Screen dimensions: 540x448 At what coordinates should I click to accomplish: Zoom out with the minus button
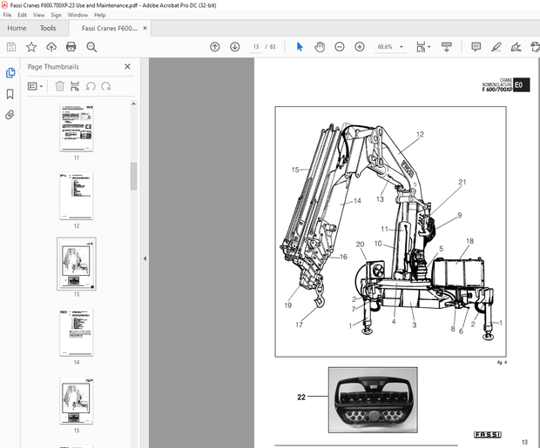340,47
